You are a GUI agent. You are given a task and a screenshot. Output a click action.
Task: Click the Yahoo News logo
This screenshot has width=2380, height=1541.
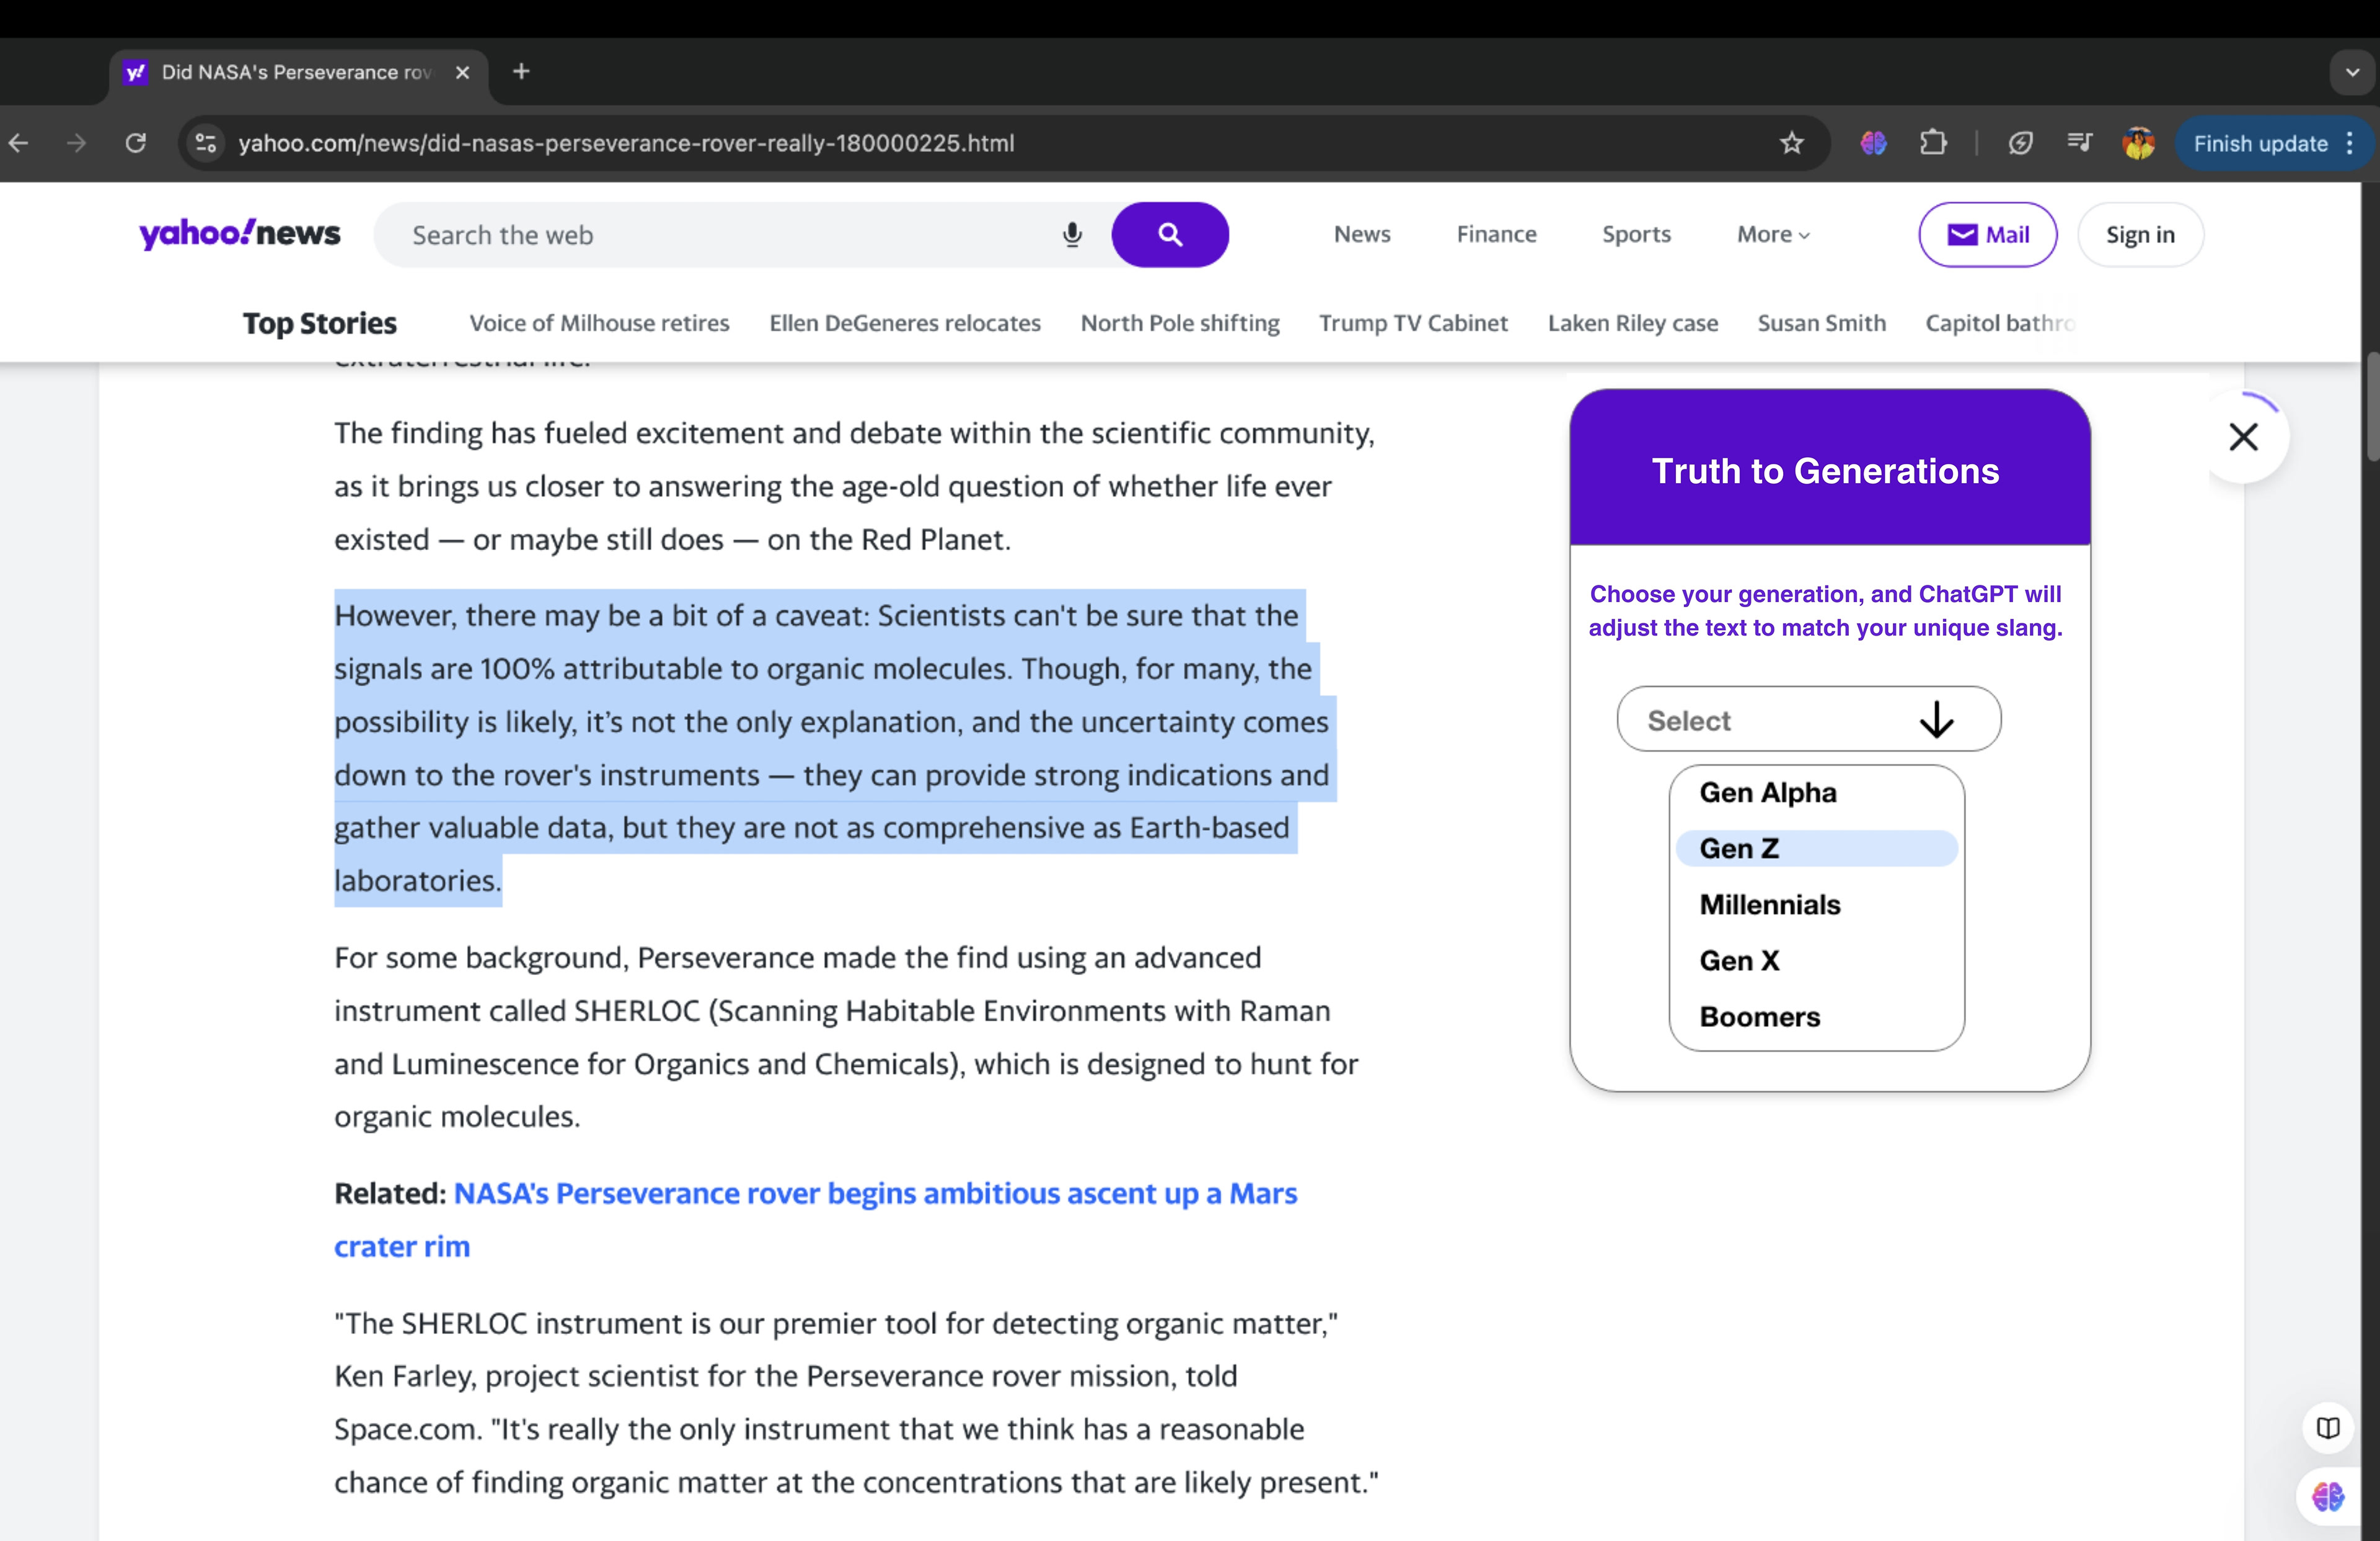click(239, 234)
